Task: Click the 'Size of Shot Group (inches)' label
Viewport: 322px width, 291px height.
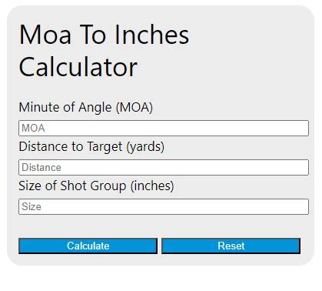Action: point(96,186)
